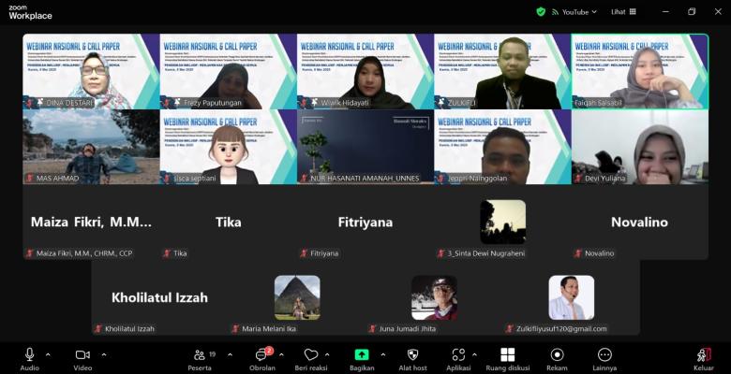Image resolution: width=731 pixels, height=374 pixels.
Task: Expand the Bagikan share options chevron
Action: [380, 355]
